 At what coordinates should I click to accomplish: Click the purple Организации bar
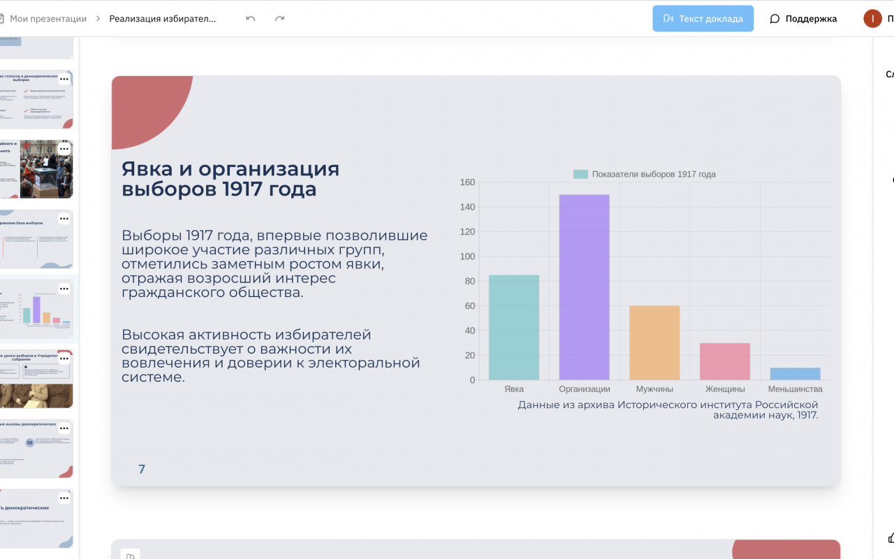pyautogui.click(x=584, y=287)
